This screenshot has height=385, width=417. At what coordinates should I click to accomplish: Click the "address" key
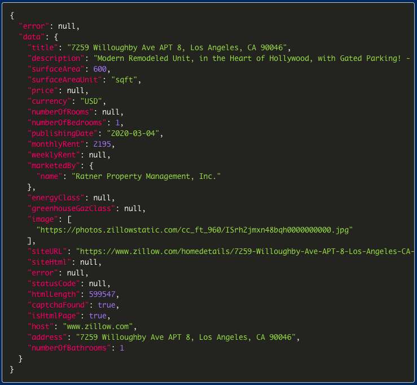[x=47, y=338]
